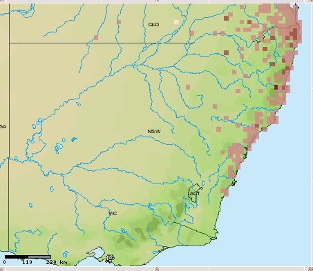Select the pink cell left of the QLD label
This screenshot has height=271, width=313.
pyautogui.click(x=119, y=22)
